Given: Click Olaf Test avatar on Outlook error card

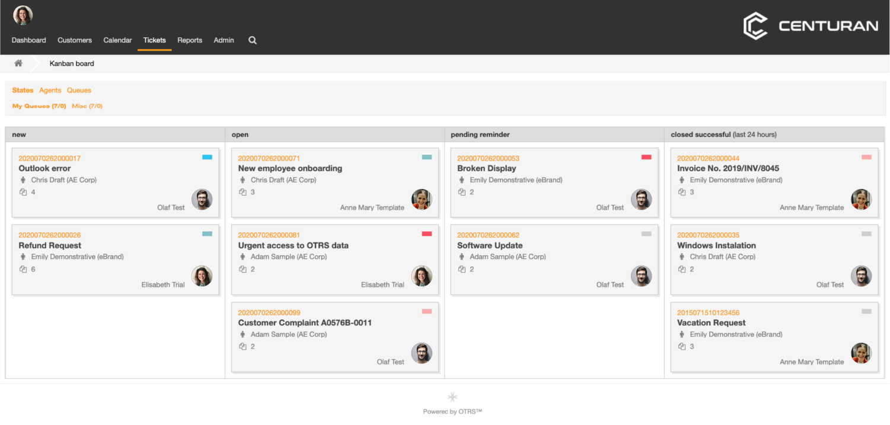Looking at the screenshot, I should click(202, 199).
